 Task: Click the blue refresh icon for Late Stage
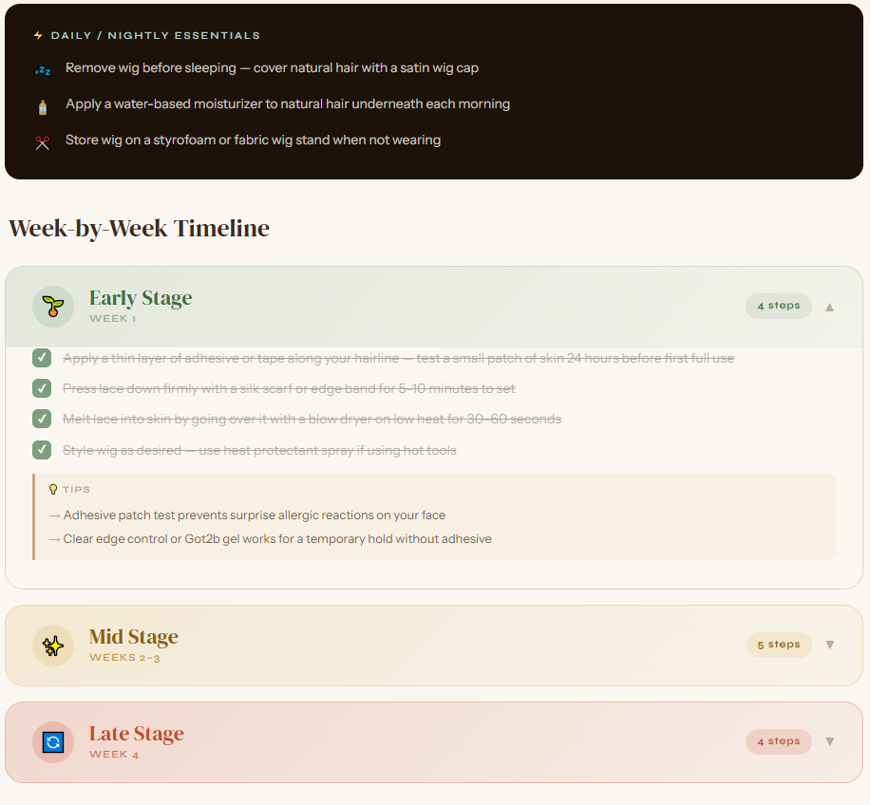click(53, 742)
